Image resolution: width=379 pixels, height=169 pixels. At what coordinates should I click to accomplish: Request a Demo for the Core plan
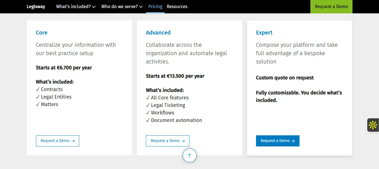pos(57,141)
